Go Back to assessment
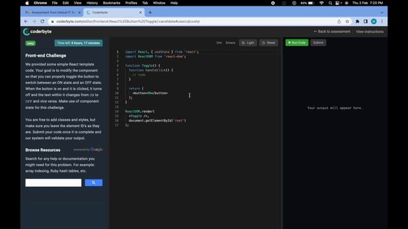Screen dimensions: 408x229 pyautogui.click(x=332, y=32)
